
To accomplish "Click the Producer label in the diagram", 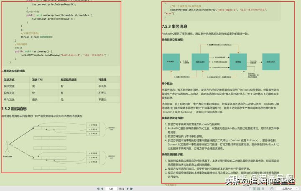I will [8, 156].
